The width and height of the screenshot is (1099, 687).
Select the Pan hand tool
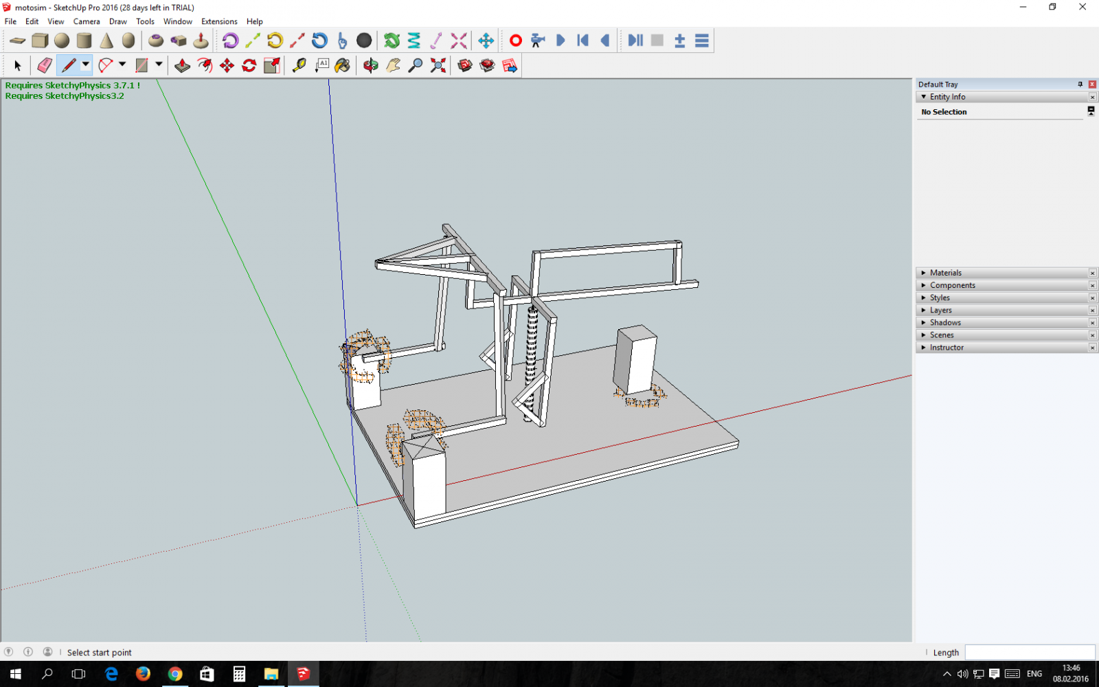[x=393, y=65]
